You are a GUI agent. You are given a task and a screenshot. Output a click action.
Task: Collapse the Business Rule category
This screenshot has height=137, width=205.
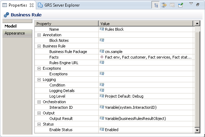[x=39, y=46]
